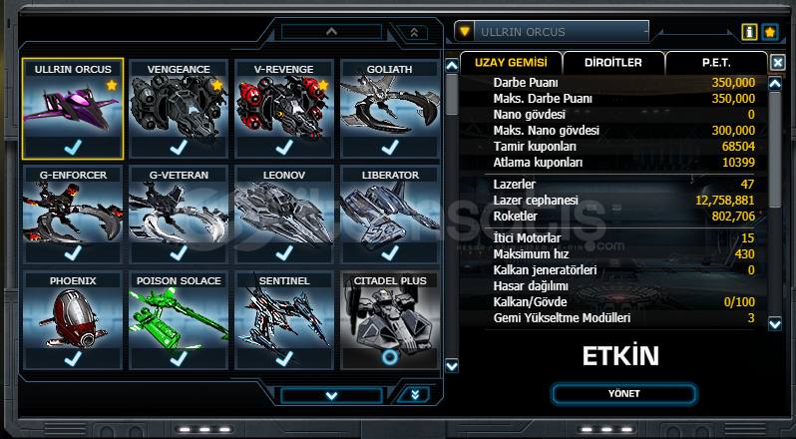Click the stats panel scrollbar down arrow

[775, 323]
